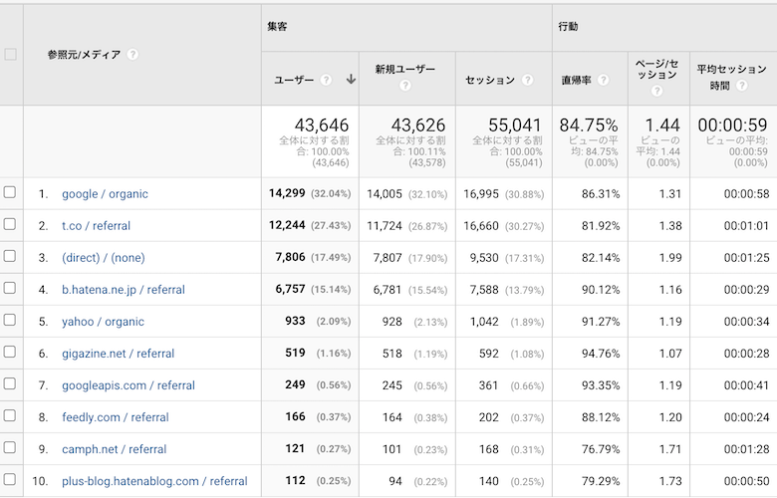
Task: Check the box for camph.net / referral row
Action: 10,448
